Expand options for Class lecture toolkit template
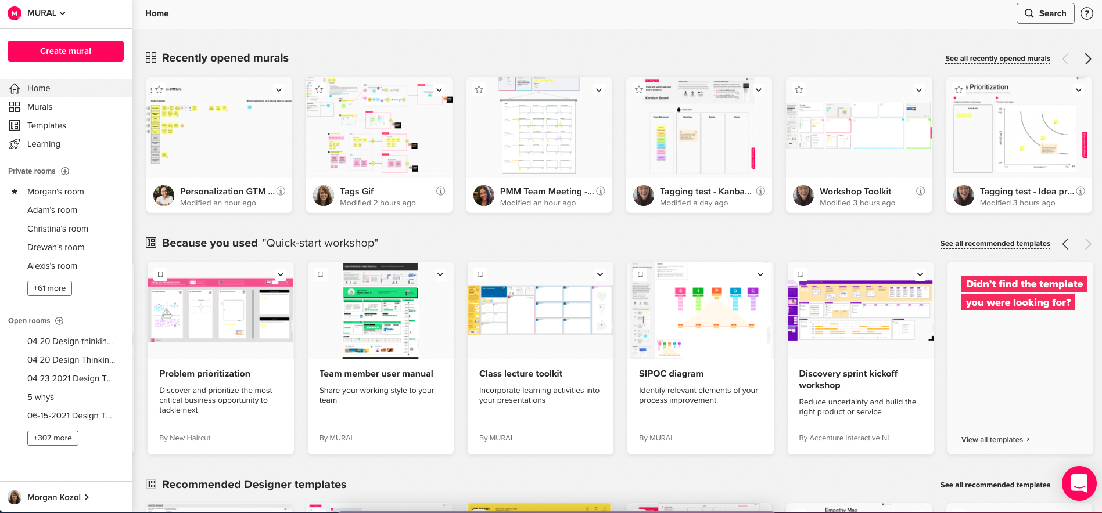Image resolution: width=1102 pixels, height=513 pixels. tap(600, 274)
